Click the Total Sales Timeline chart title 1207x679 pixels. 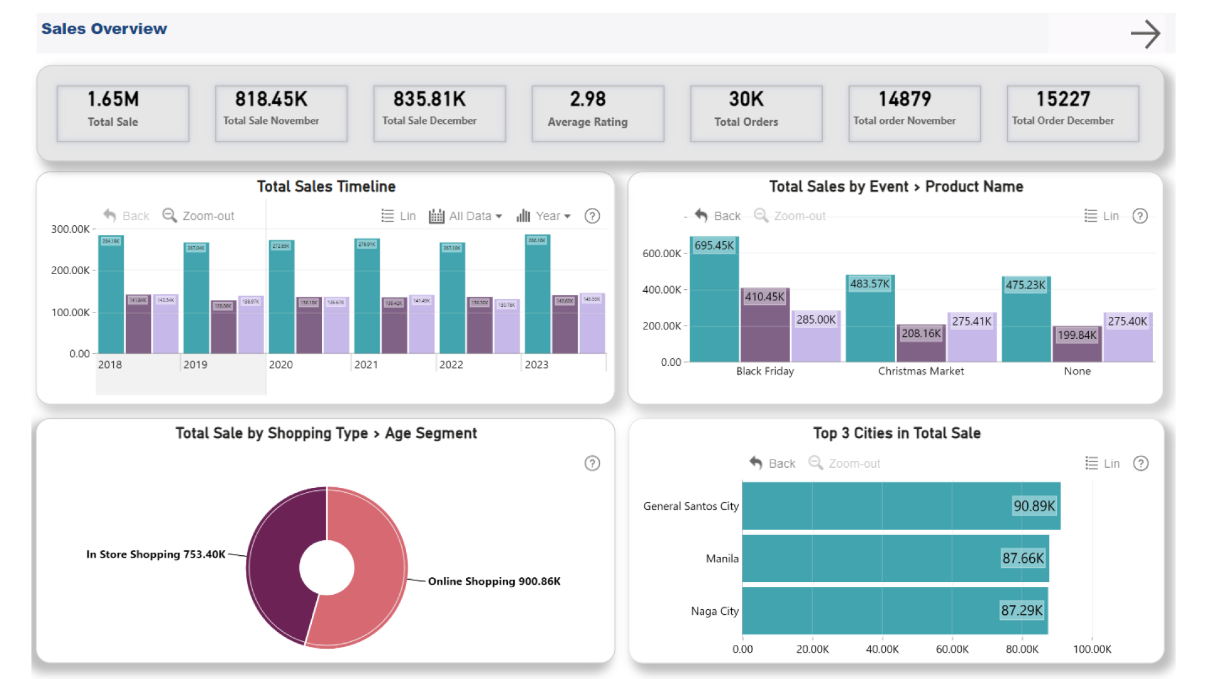coord(326,187)
